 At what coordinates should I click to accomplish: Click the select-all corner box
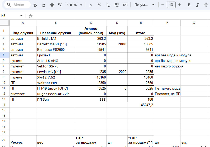[5, 23]
